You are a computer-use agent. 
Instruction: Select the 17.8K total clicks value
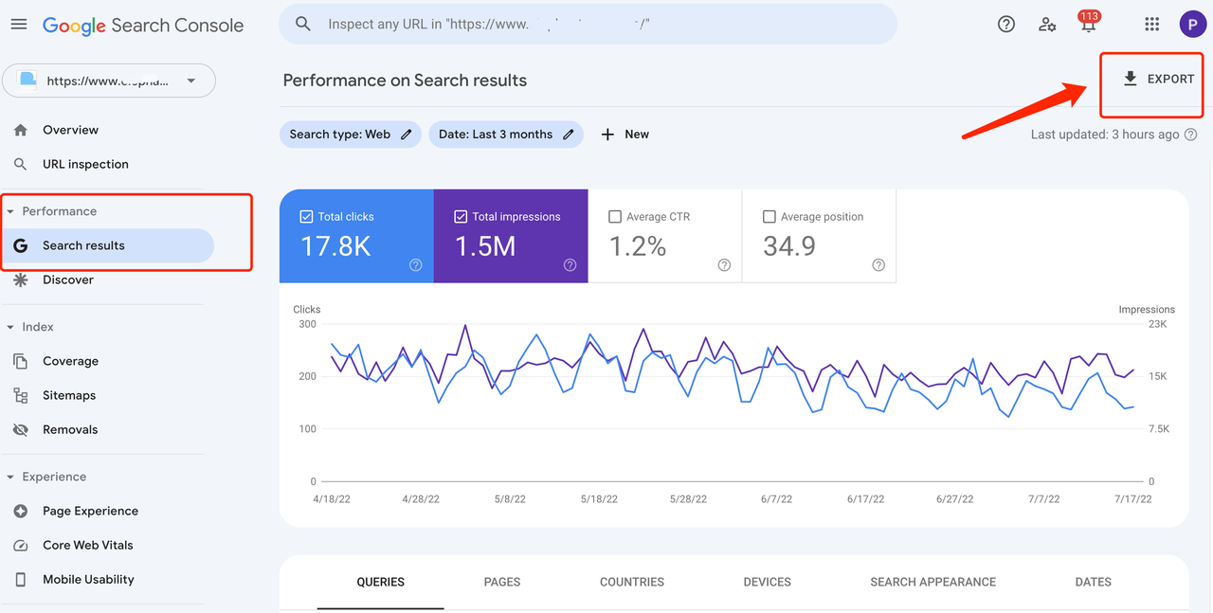(x=335, y=246)
